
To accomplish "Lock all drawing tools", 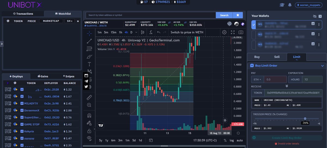I will (x=89, y=131).
